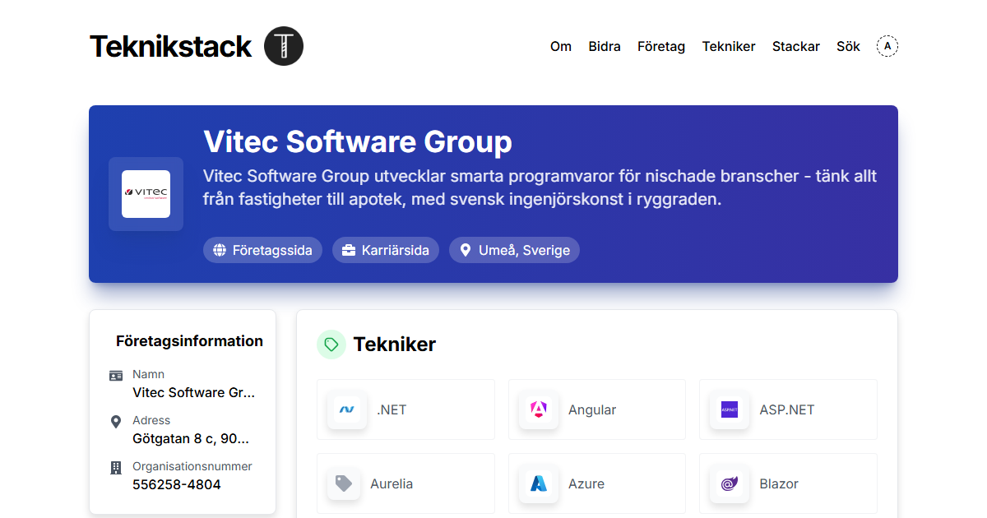Click the Blazor logo icon
Image resolution: width=987 pixels, height=518 pixels.
730,483
